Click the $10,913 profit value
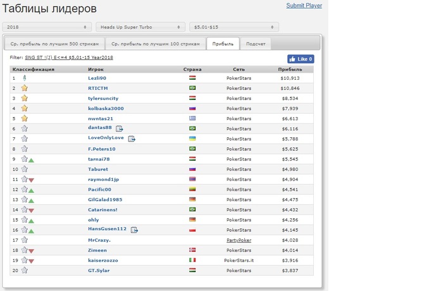This screenshot has height=291, width=443. tap(290, 78)
